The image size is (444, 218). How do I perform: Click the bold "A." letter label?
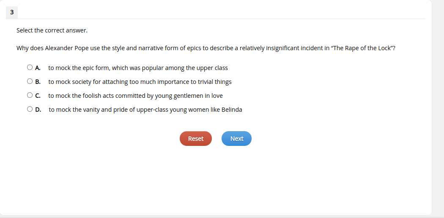[38, 68]
